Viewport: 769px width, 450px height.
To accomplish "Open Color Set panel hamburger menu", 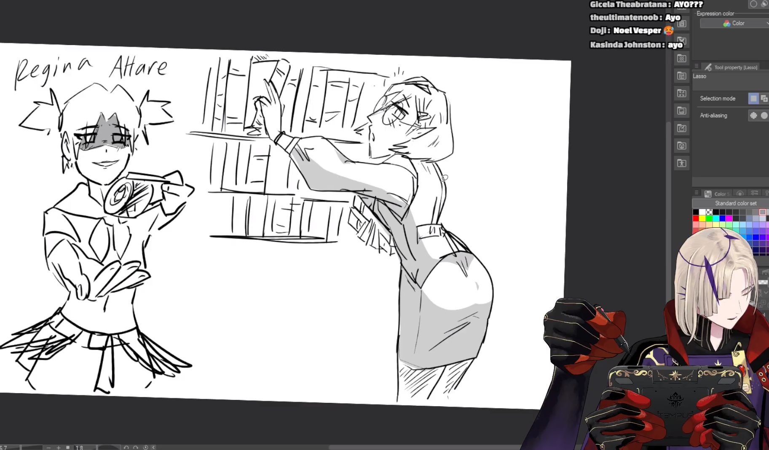I will pos(697,193).
